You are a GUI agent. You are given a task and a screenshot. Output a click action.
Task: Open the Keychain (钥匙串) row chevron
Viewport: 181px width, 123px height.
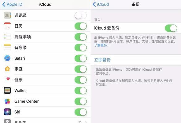point(86,122)
